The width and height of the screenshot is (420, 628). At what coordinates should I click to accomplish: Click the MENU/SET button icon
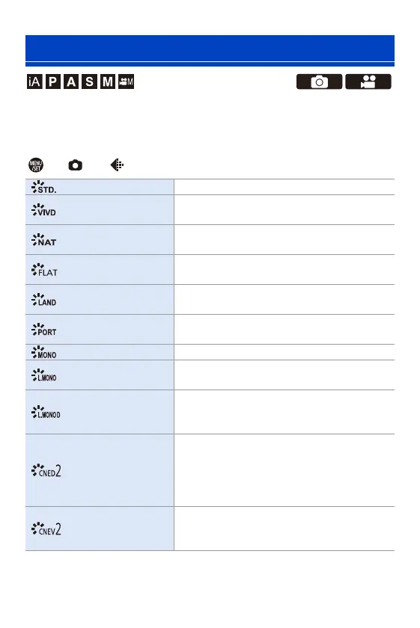pyautogui.click(x=36, y=164)
